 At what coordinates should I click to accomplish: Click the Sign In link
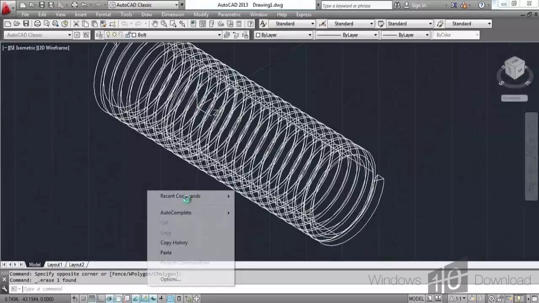(x=419, y=5)
